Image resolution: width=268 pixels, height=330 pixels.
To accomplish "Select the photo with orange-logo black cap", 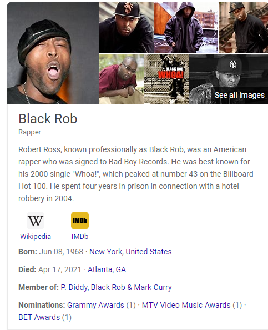I will coord(127,28).
